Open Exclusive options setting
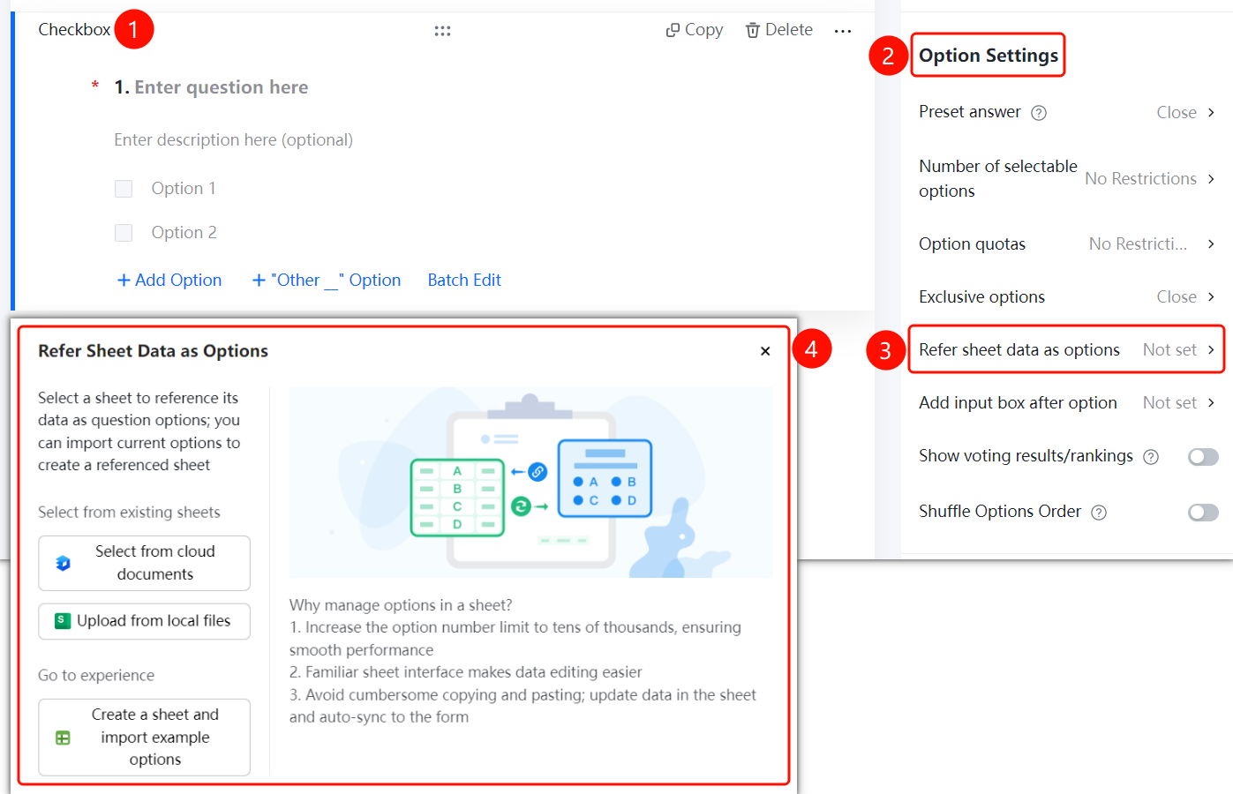Image resolution: width=1233 pixels, height=794 pixels. tap(1066, 296)
